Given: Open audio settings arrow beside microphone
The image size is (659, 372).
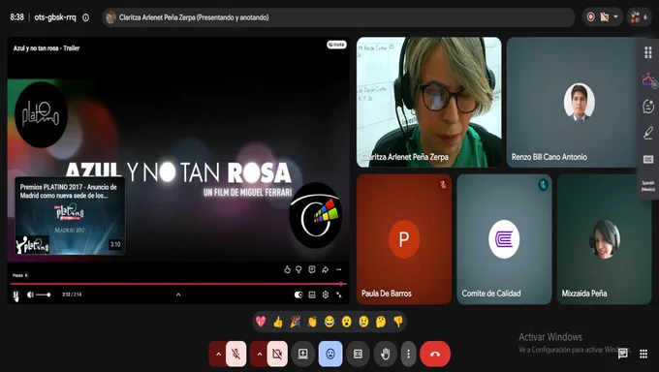Looking at the screenshot, I should tap(218, 354).
